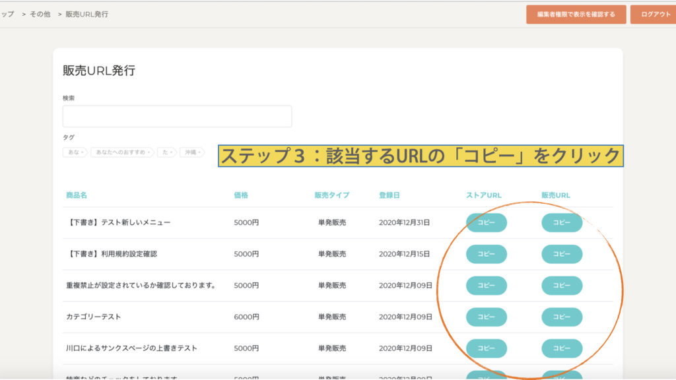Open the その他 breadcrumb link

(x=40, y=14)
